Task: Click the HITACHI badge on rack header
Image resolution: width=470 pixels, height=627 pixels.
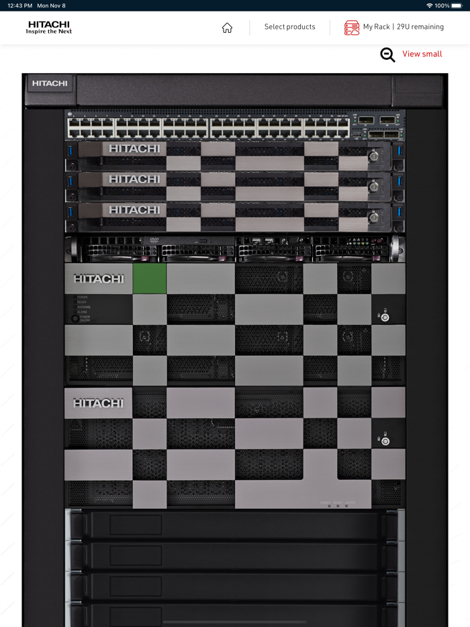Action: 50,83
